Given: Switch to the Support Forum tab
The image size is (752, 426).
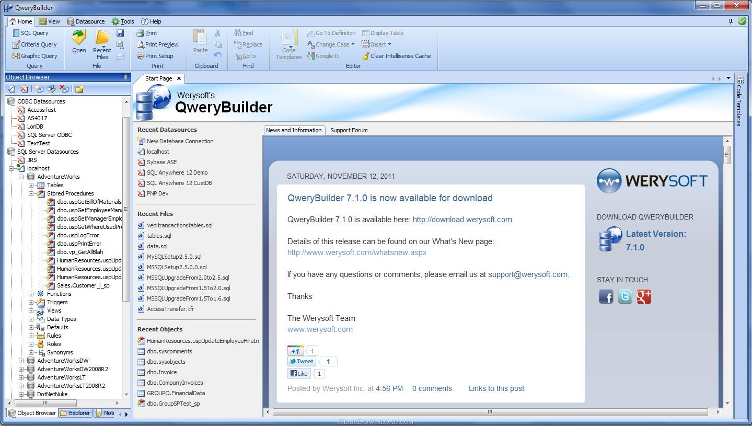Looking at the screenshot, I should (349, 130).
